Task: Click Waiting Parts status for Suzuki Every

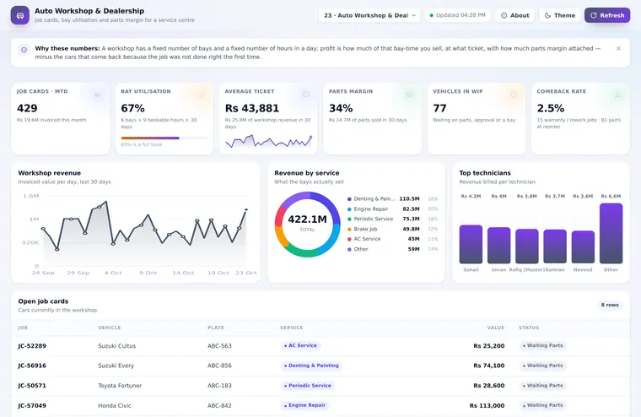Action: (x=542, y=366)
